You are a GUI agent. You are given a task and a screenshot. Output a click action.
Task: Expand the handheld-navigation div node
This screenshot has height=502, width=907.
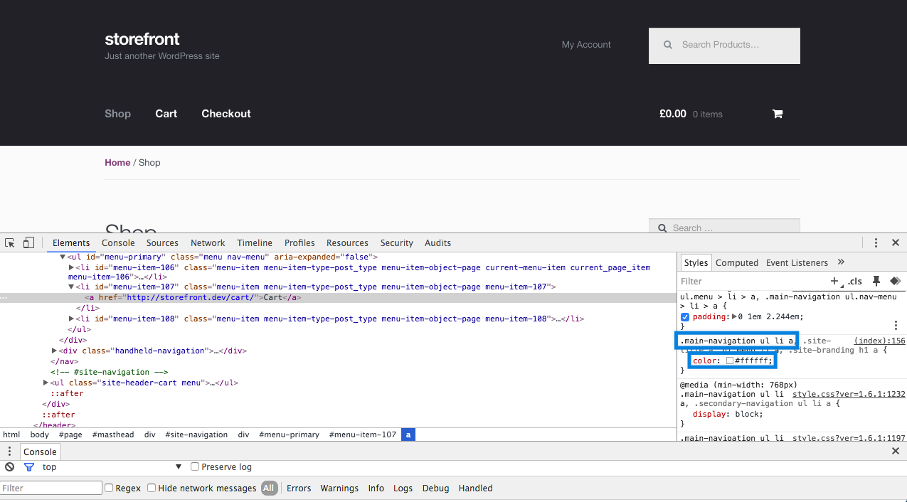tap(55, 351)
